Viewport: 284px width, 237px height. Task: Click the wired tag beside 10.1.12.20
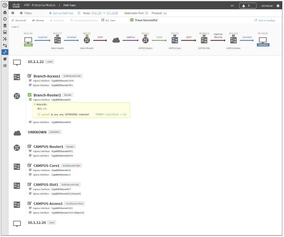point(52,222)
